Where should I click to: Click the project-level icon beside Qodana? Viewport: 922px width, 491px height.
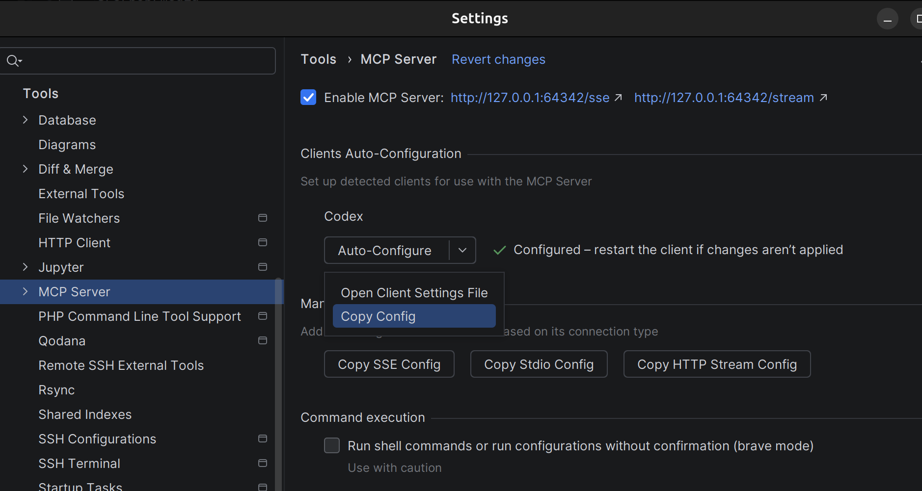coord(263,340)
